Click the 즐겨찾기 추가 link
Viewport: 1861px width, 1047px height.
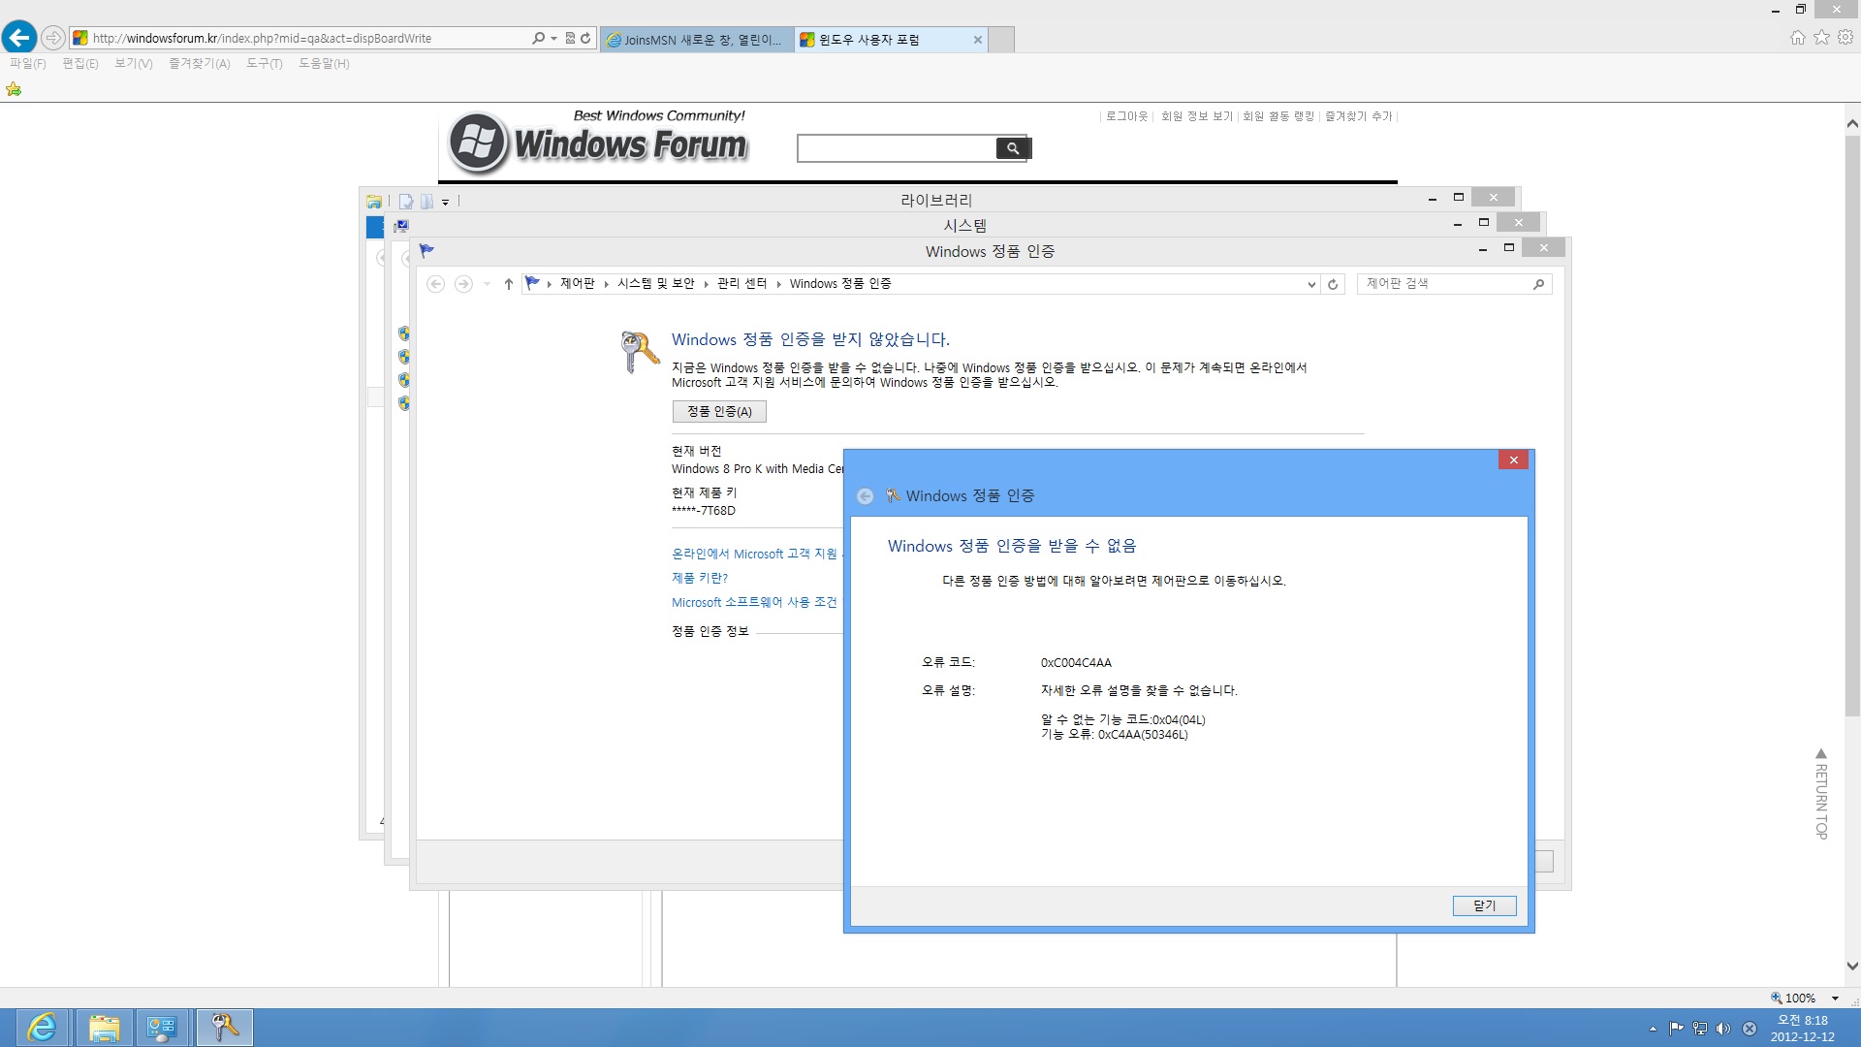pyautogui.click(x=1358, y=116)
